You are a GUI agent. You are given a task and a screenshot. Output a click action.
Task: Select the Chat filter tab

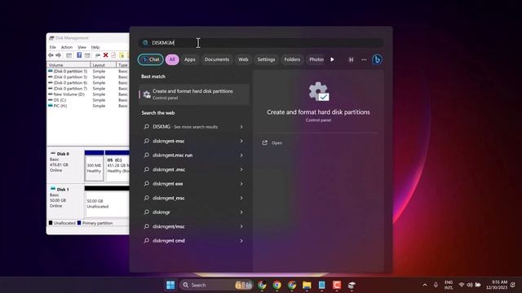[151, 59]
